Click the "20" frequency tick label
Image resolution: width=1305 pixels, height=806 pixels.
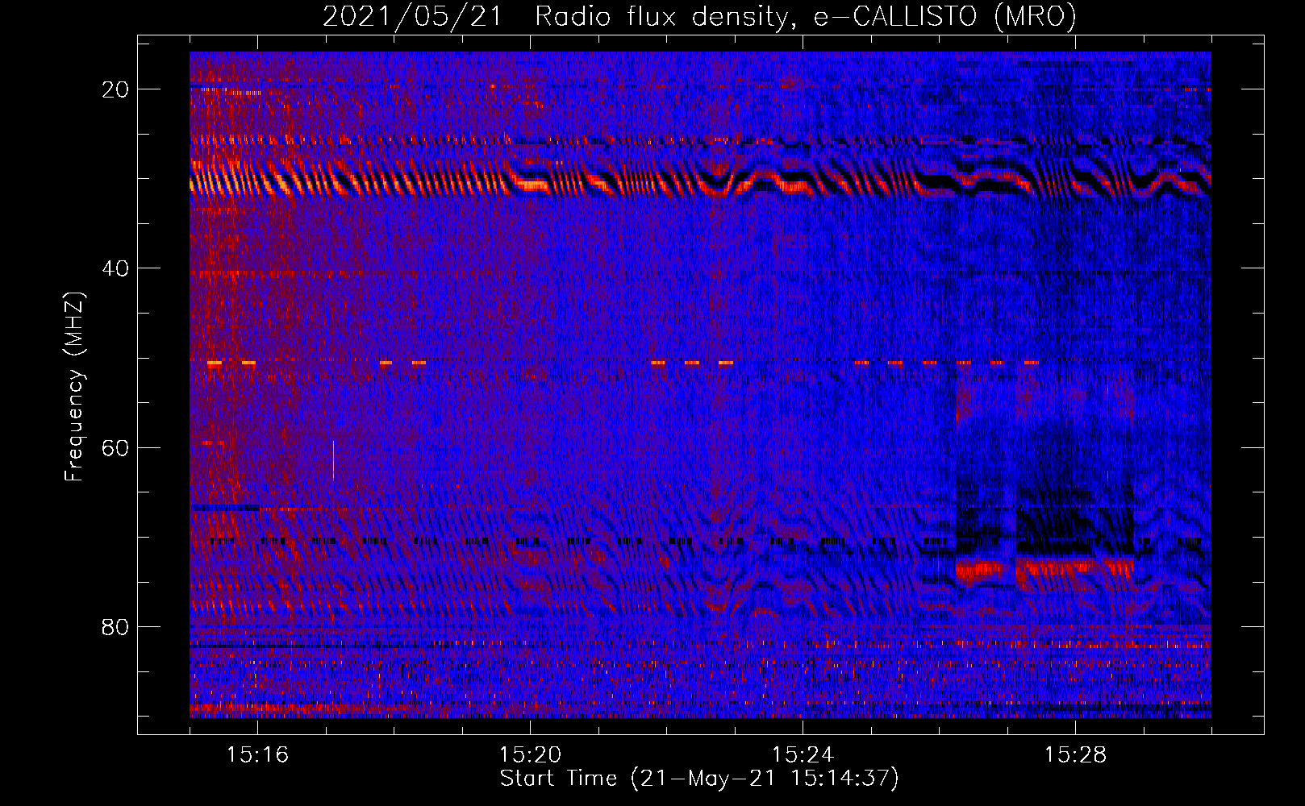[x=115, y=89]
